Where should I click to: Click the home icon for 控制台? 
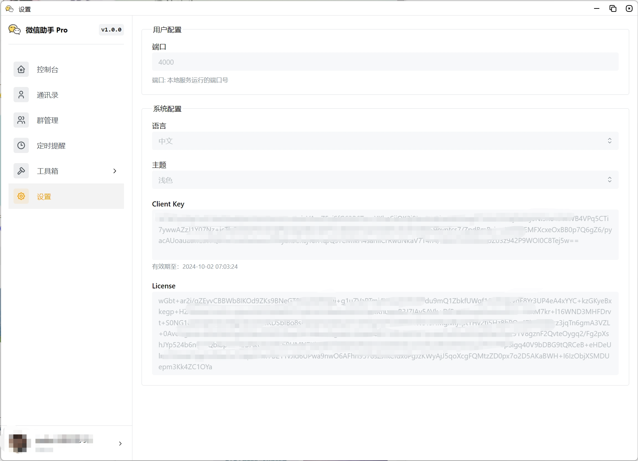point(21,69)
